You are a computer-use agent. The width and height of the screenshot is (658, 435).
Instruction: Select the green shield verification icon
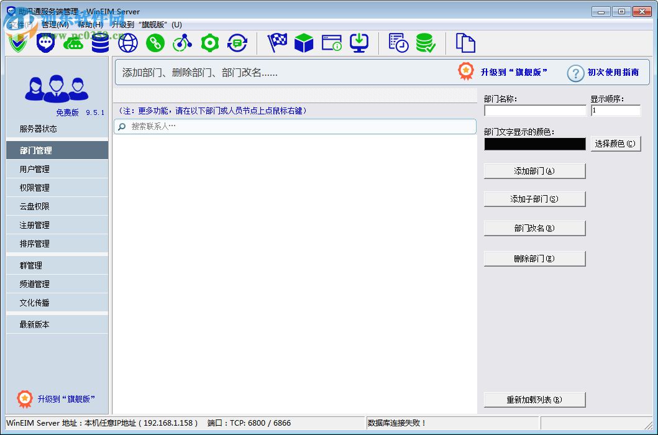tap(17, 43)
